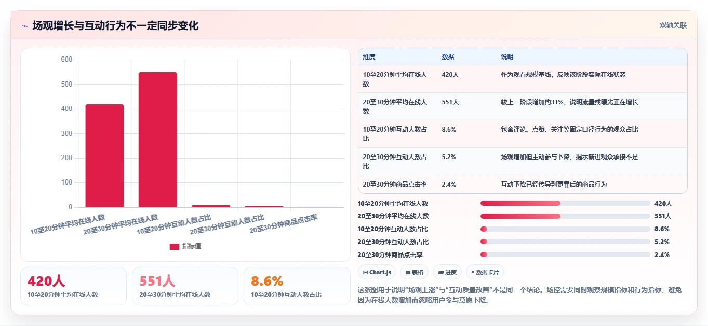Click the 0 tick on the chart's y-axis
The height and width of the screenshot is (326, 708).
(x=70, y=207)
